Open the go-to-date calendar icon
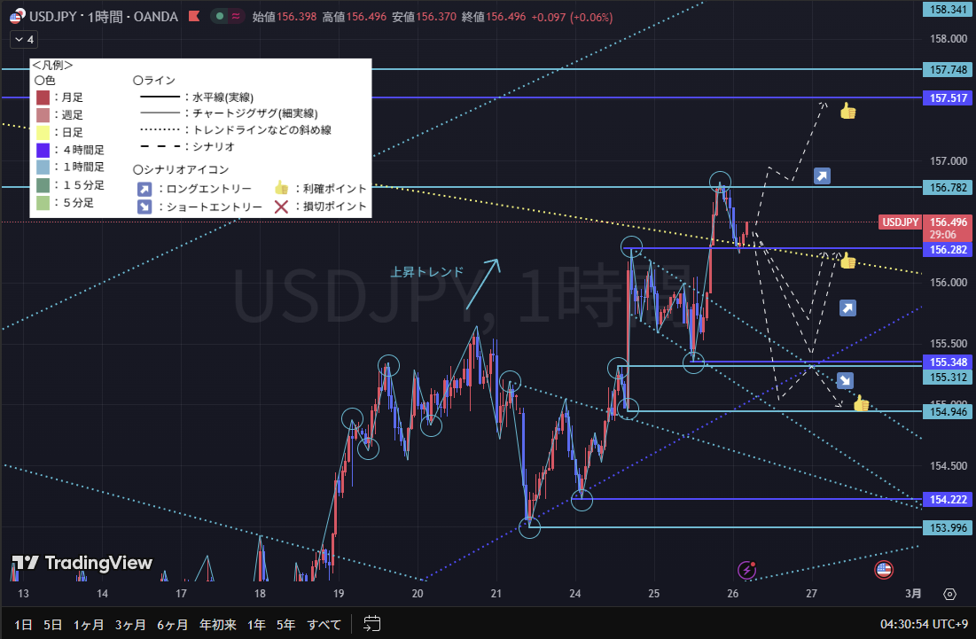 [372, 624]
